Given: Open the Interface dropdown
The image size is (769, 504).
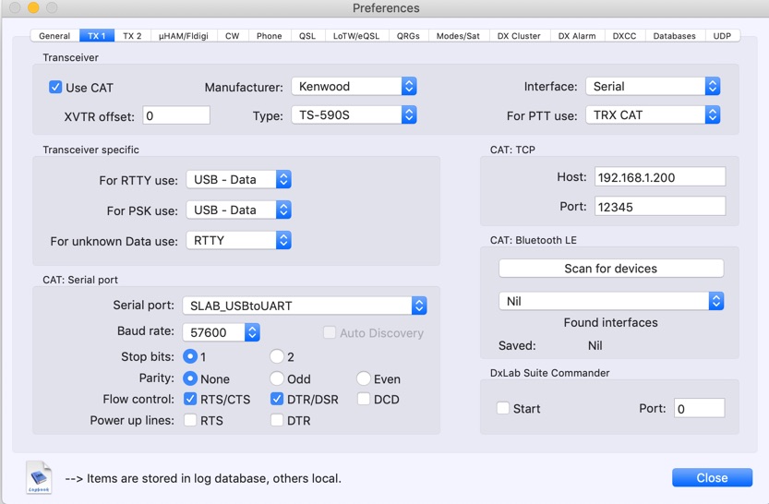Looking at the screenshot, I should click(x=653, y=87).
